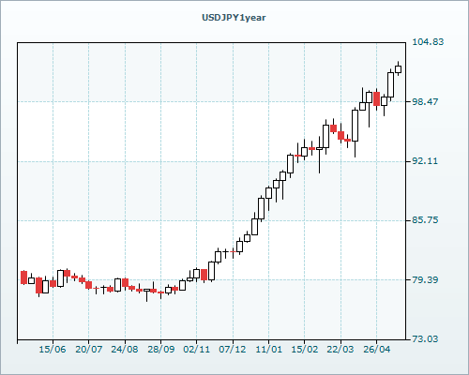Click the 73.03 bottom price label

coord(425,338)
